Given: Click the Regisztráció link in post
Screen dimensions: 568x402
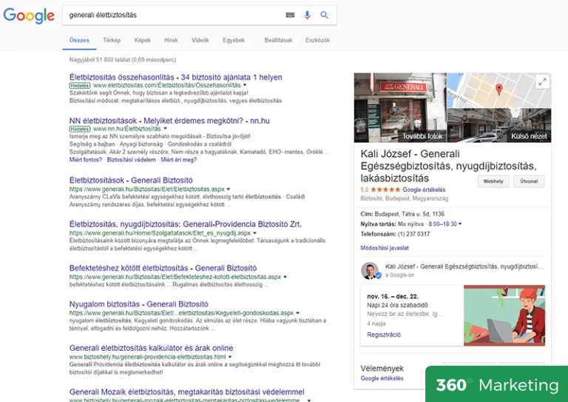Looking at the screenshot, I should 384,335.
